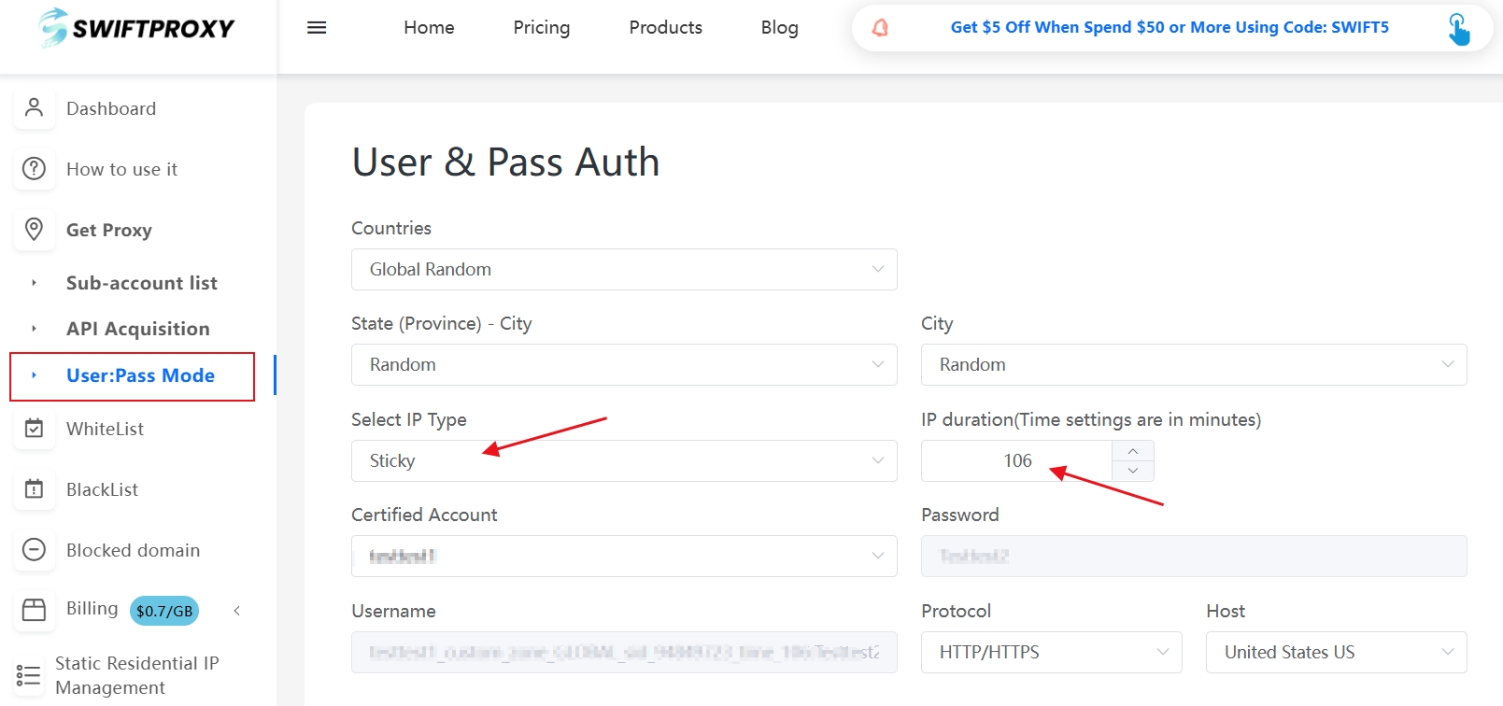Click the notification bell icon
Screen dimensions: 1503x706
[x=880, y=28]
